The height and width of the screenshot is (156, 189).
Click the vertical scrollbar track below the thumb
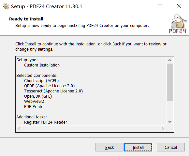(x=170, y=110)
